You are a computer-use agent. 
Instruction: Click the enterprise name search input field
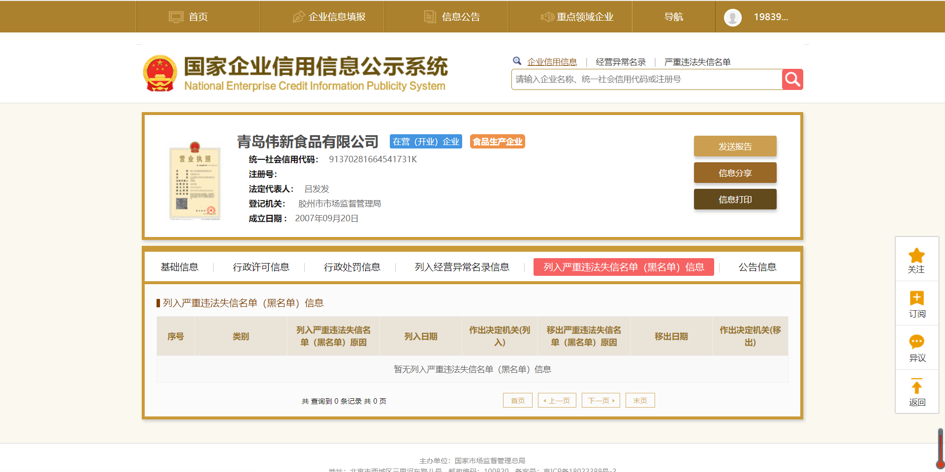click(646, 79)
